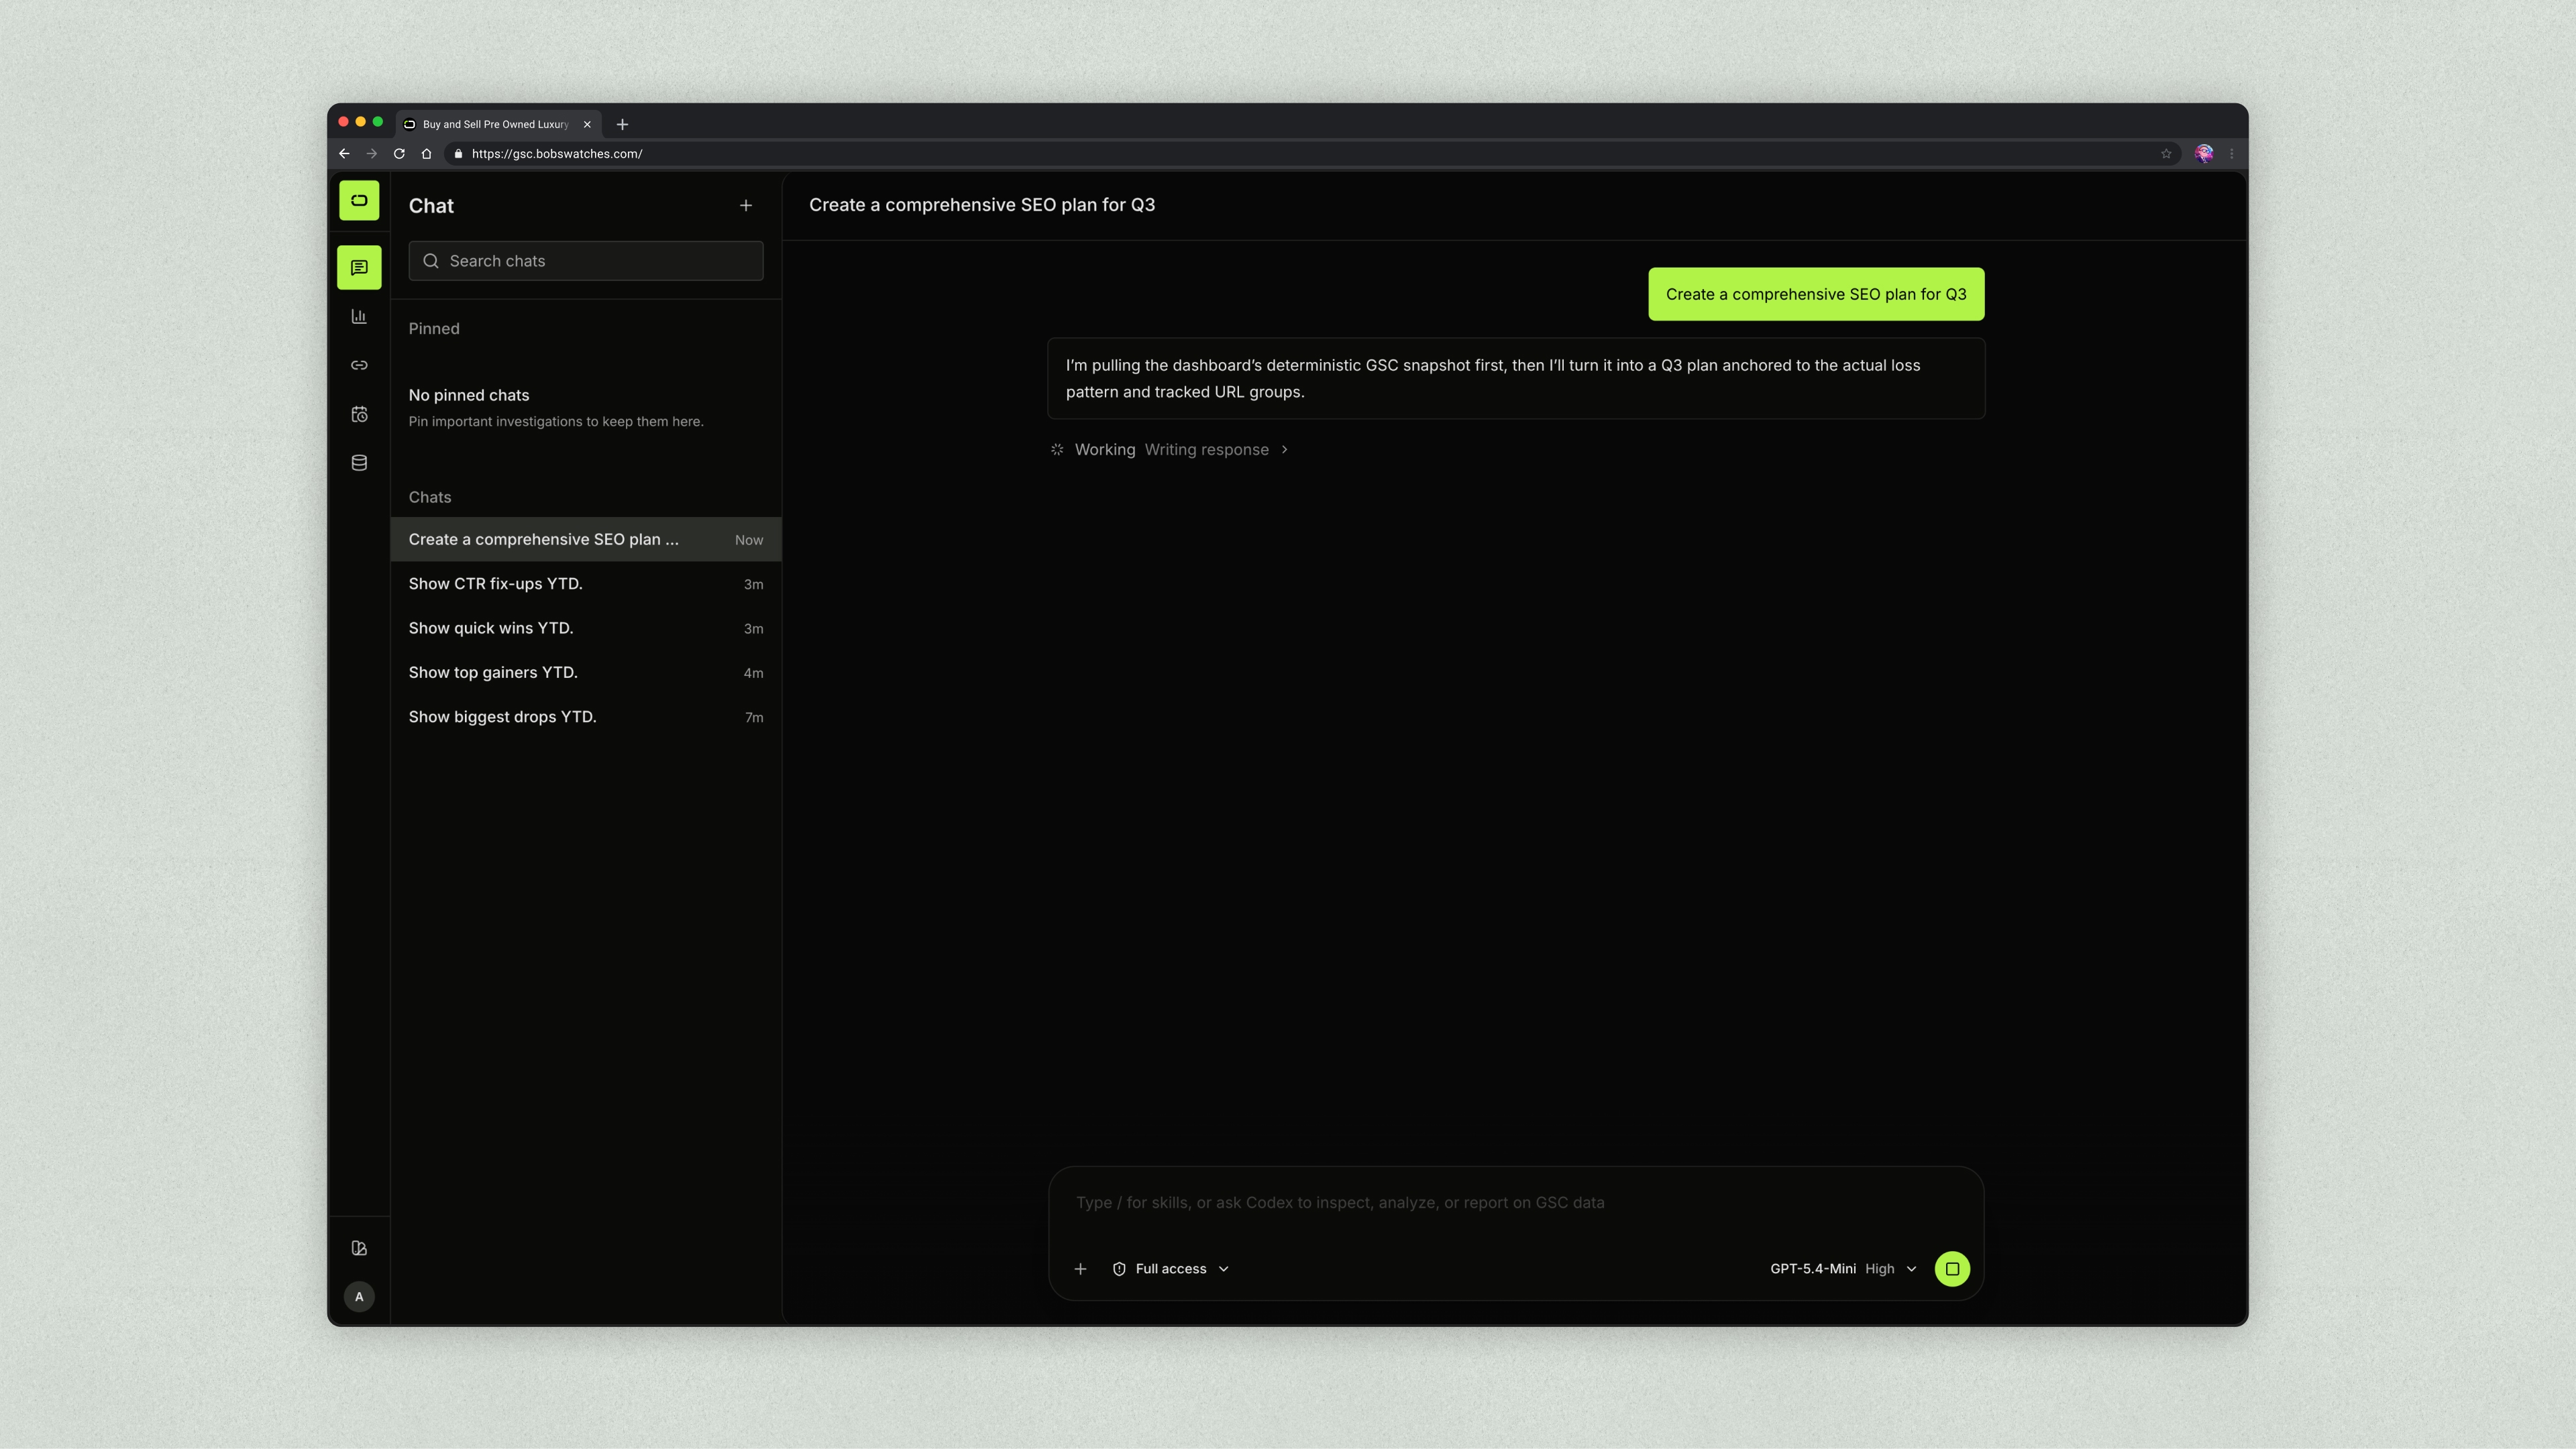Open 'Show quick wins YTD.' chat
The width and height of the screenshot is (2576, 1449).
[586, 628]
